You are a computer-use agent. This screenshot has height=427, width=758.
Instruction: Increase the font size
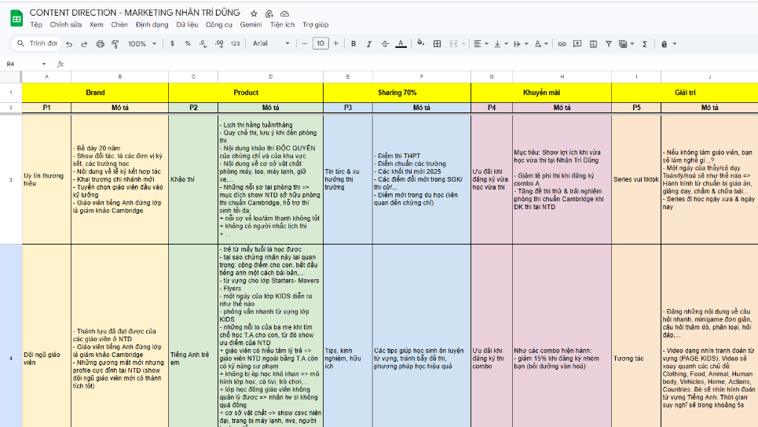coord(336,43)
